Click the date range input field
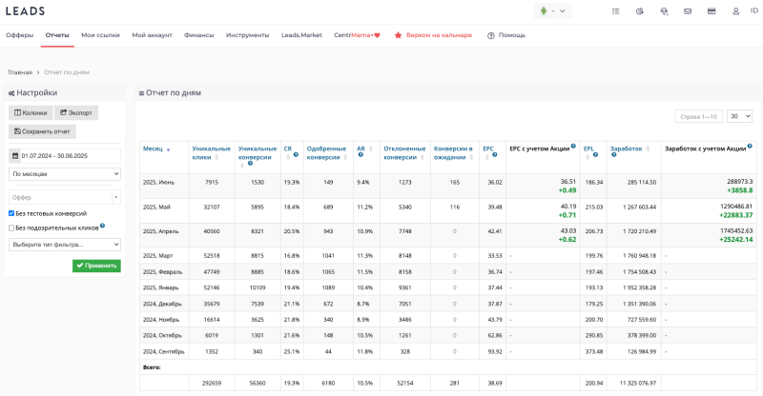Viewport: 763px width, 396px height. coord(67,155)
